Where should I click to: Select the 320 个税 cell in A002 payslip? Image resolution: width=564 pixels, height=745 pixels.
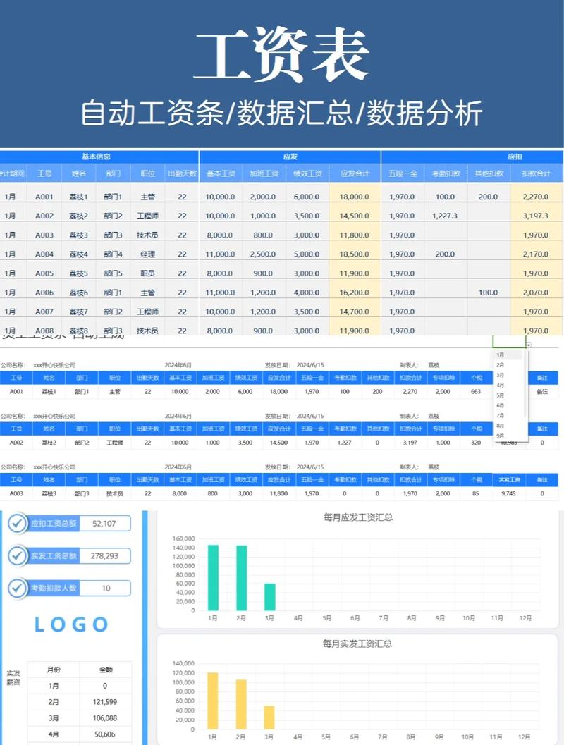476,443
